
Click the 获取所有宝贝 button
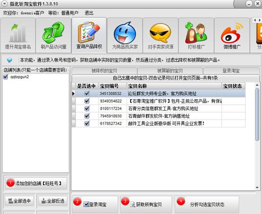pyautogui.click(x=146, y=204)
